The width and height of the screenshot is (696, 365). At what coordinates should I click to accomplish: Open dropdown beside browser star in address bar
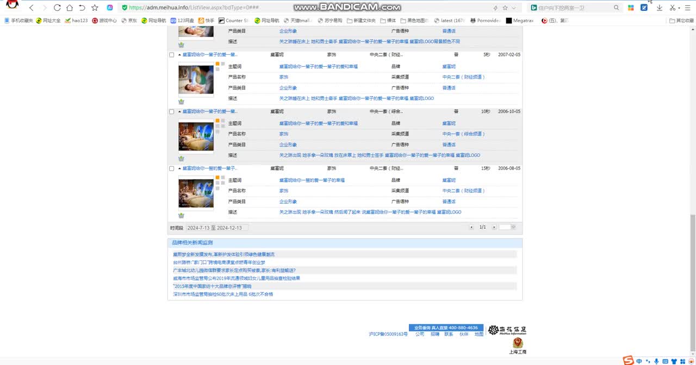tap(514, 8)
